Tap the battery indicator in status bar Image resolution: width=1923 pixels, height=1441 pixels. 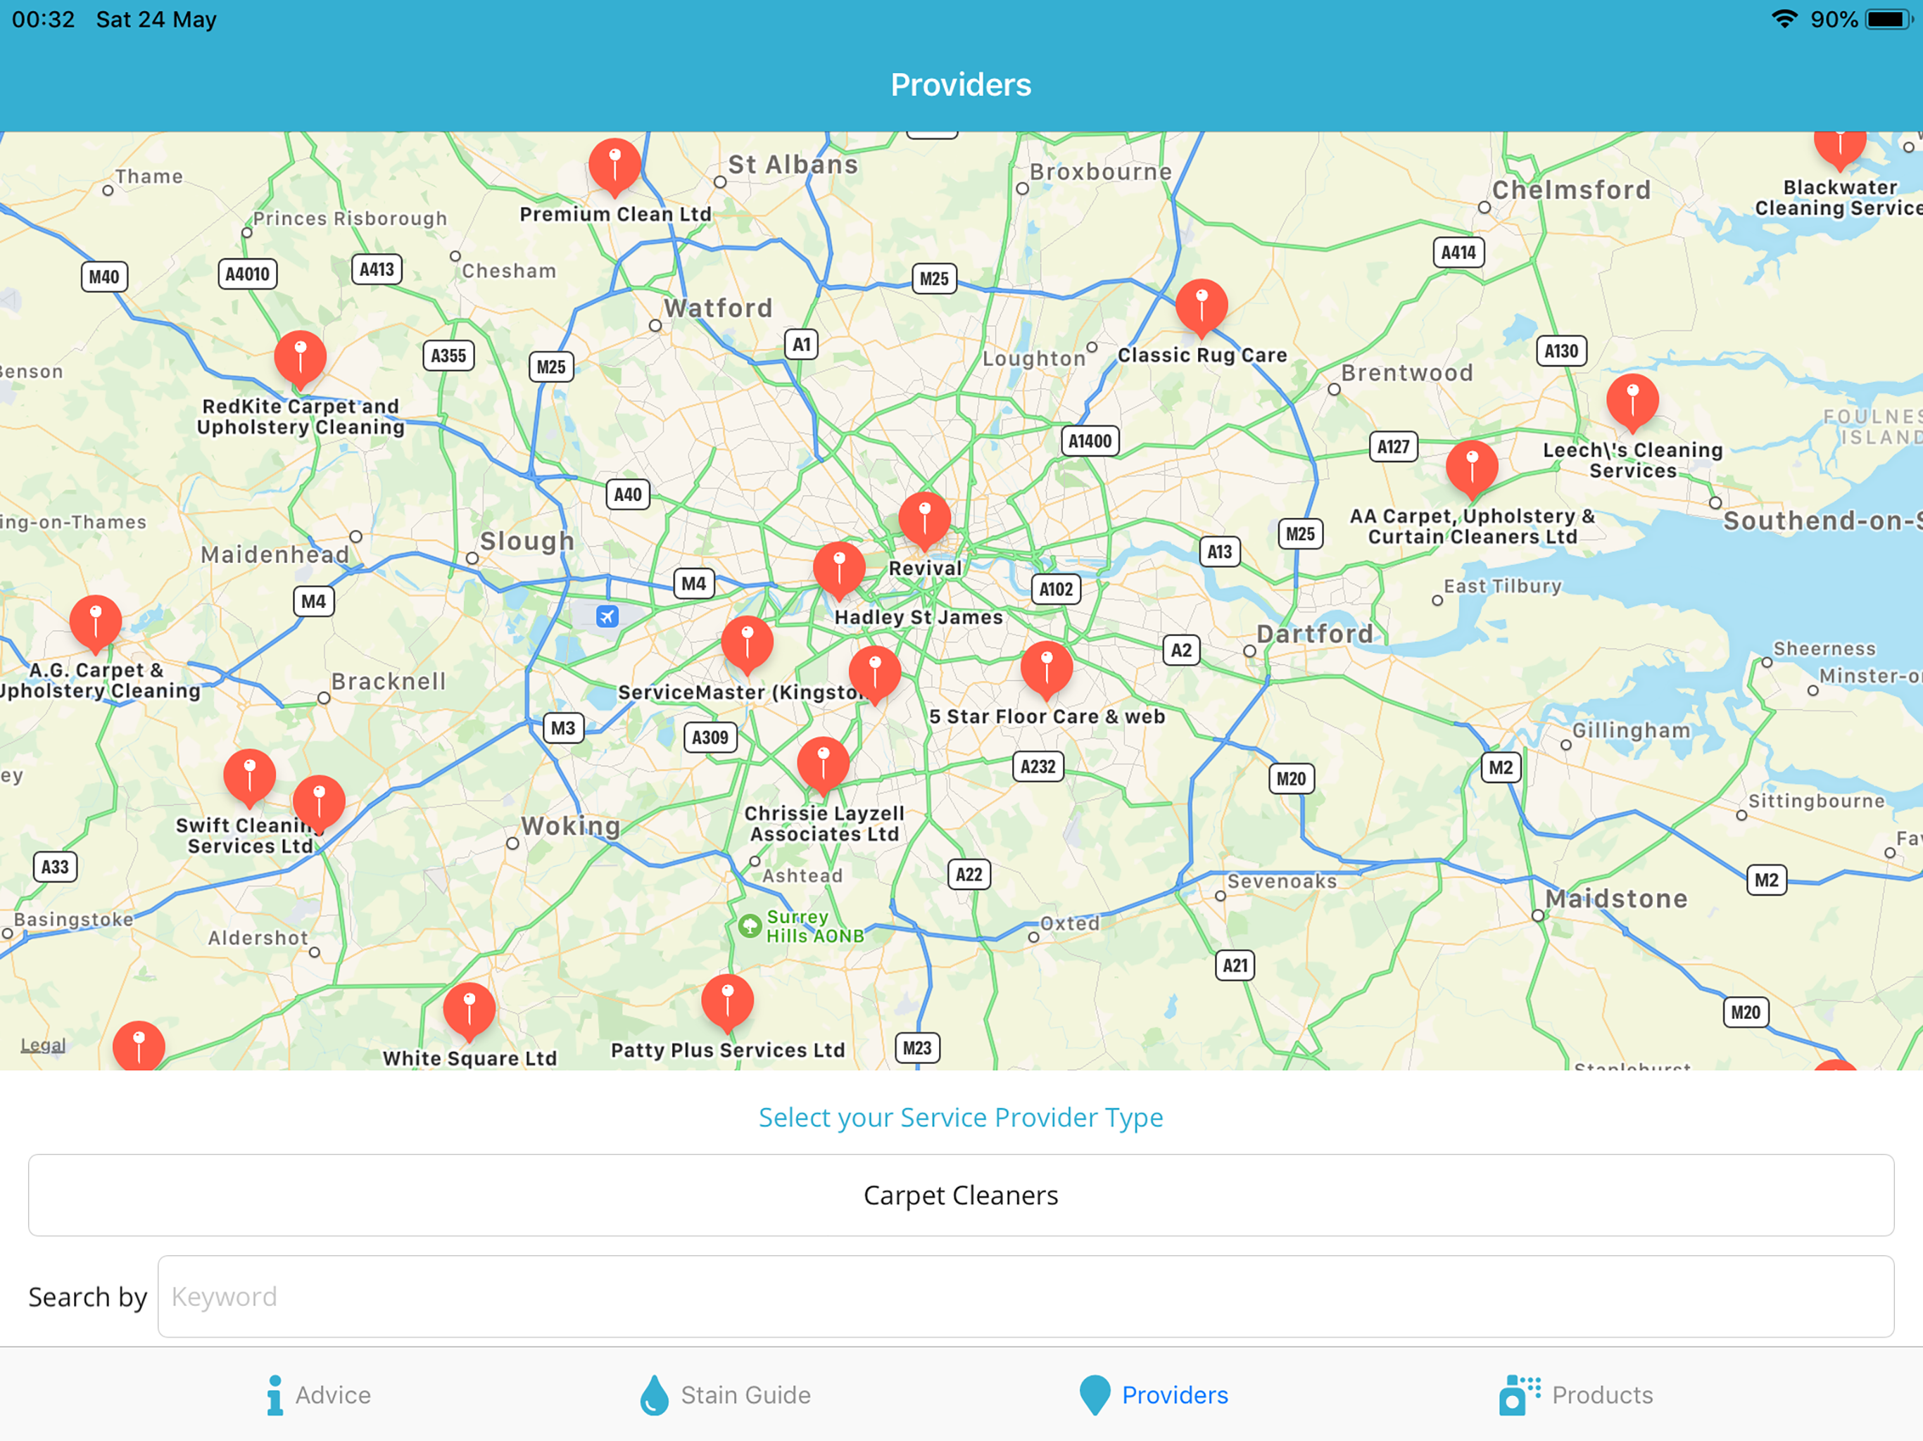click(x=1889, y=19)
